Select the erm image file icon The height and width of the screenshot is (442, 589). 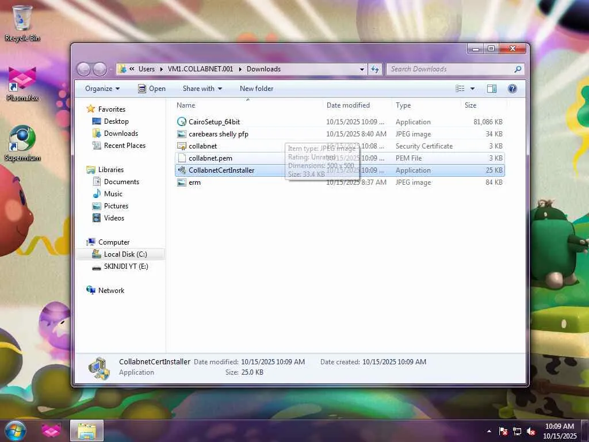pyautogui.click(x=182, y=182)
